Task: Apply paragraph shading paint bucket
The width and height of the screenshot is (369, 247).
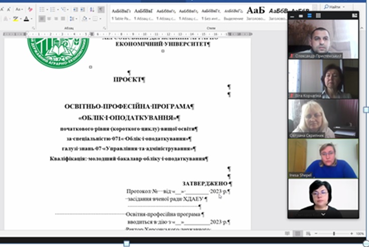Action: click(x=84, y=19)
